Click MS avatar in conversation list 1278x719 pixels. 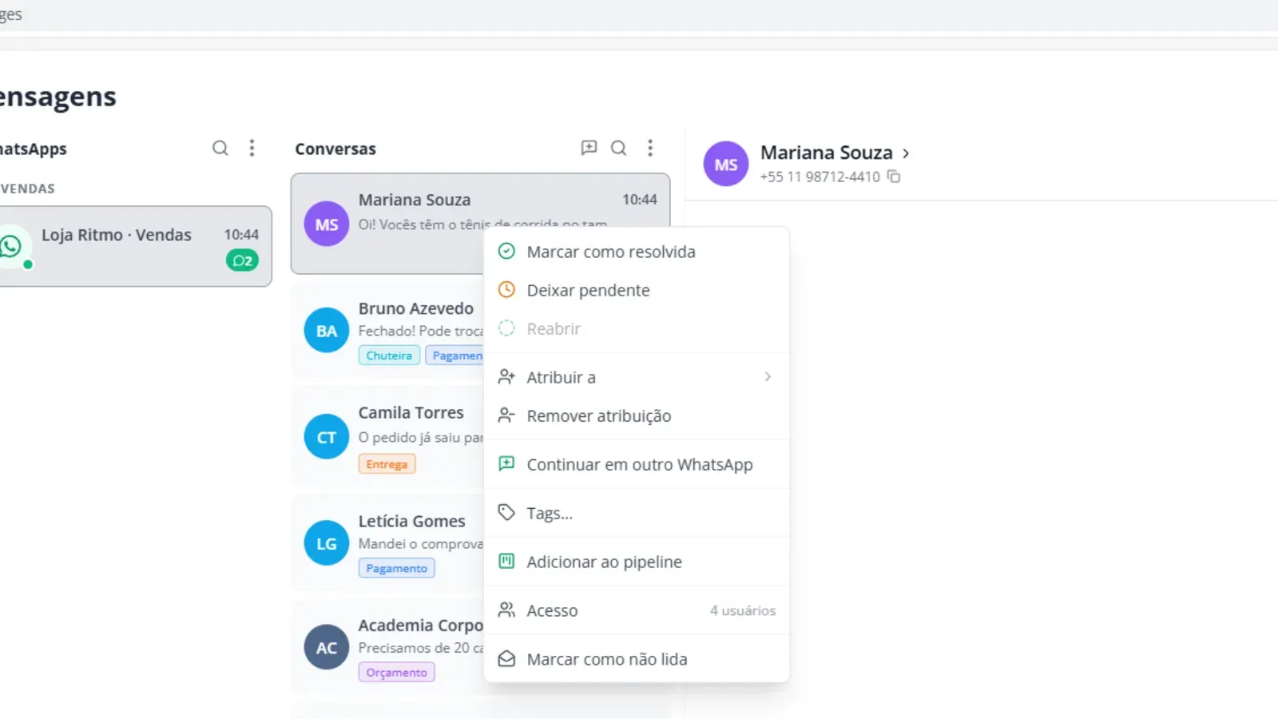click(327, 224)
